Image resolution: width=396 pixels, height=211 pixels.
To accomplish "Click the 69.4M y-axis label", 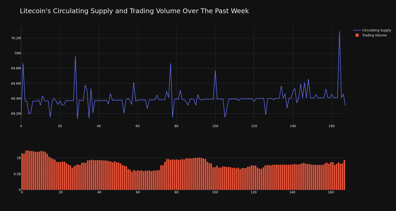I will (16, 99).
